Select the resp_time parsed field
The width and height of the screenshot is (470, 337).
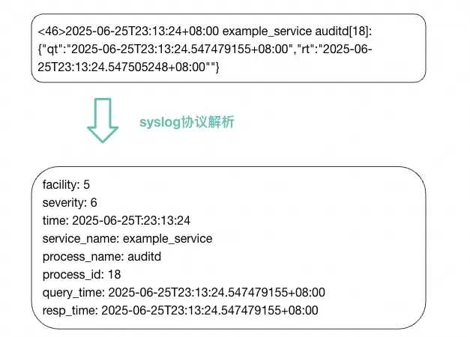181,311
